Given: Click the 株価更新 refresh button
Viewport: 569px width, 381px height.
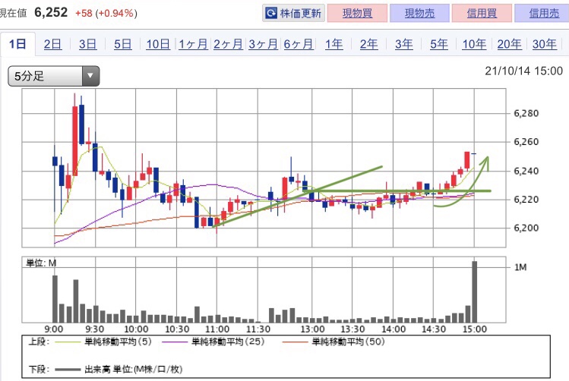Looking at the screenshot, I should 293,13.
